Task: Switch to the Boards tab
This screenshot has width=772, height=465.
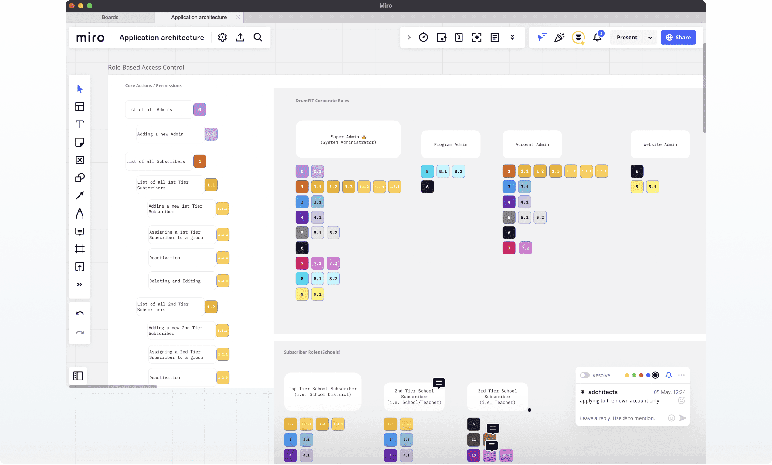Action: point(110,17)
